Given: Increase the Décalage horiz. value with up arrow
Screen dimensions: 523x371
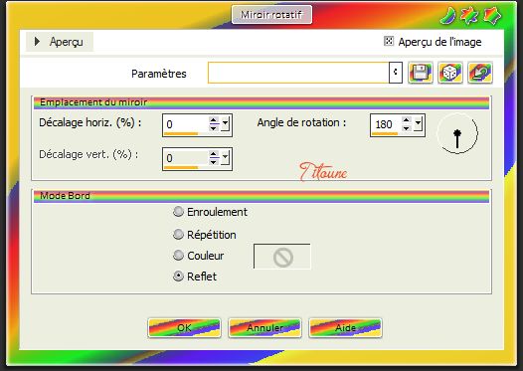Looking at the screenshot, I should point(214,120).
